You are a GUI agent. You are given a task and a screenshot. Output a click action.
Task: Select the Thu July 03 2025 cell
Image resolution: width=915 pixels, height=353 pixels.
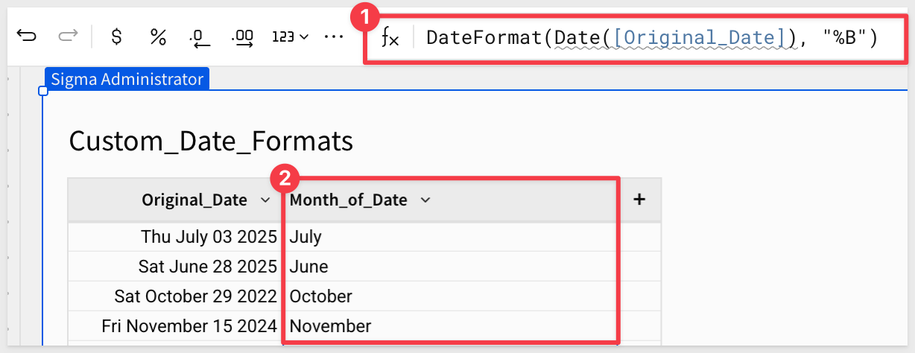pos(209,237)
